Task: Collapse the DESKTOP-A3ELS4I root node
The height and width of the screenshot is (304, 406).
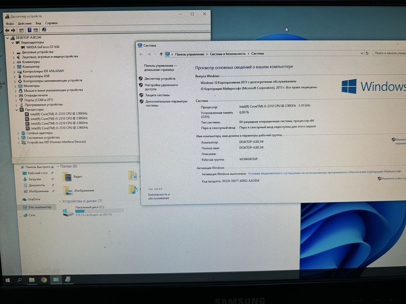Action: point(7,38)
